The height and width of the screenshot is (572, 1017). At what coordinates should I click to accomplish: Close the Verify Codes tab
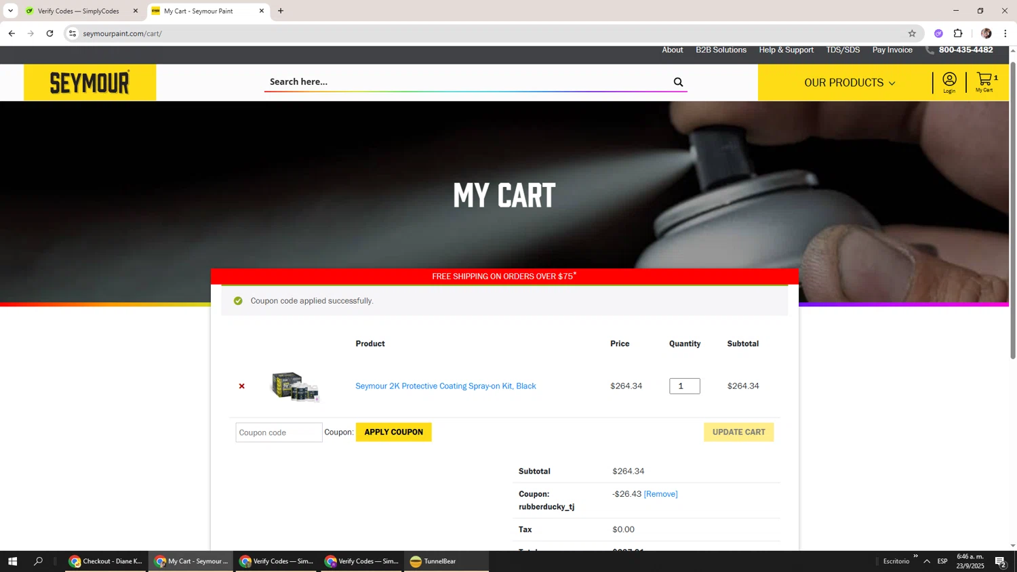coord(136,11)
